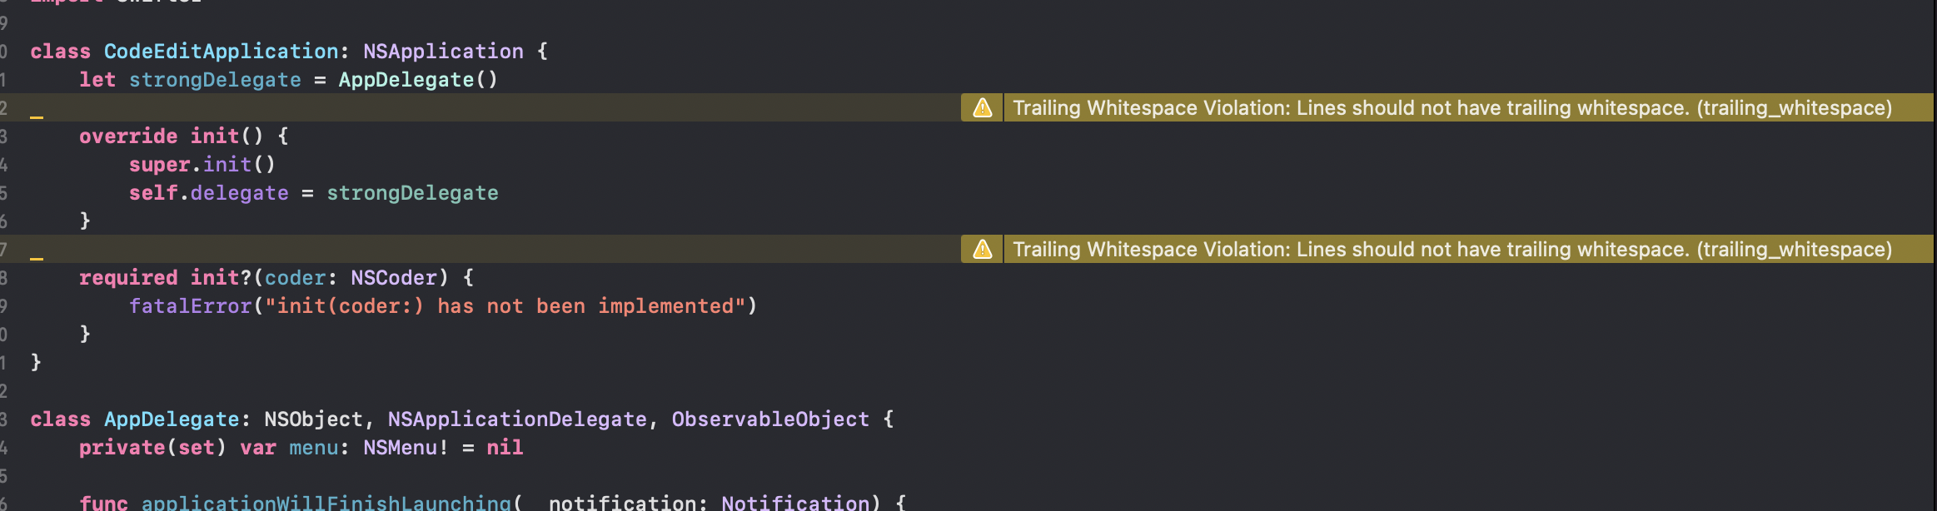The width and height of the screenshot is (1937, 511).
Task: Click the menu variable name
Action: [314, 448]
